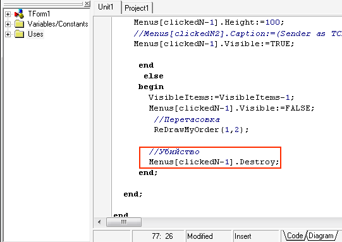Select Variables/Constants label in tree

58,24
